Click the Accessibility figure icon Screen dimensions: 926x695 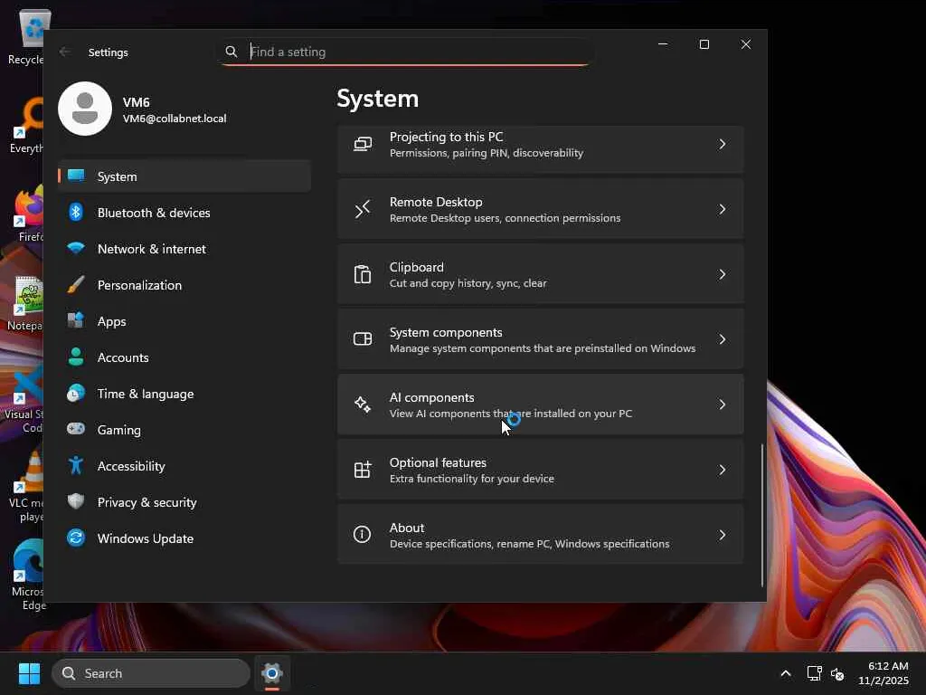click(76, 466)
